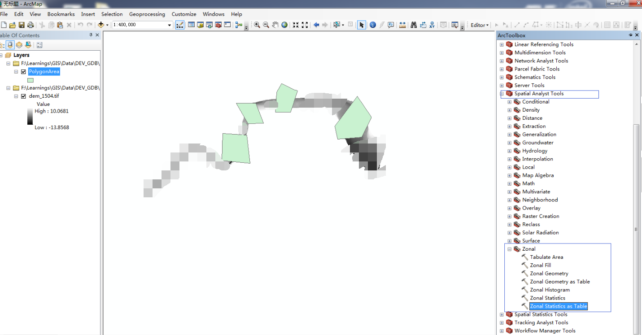Open the Selection menu
Screen dimensions: 642x335
(112, 14)
